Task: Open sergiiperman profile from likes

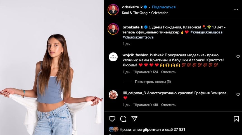Action: click(149, 130)
